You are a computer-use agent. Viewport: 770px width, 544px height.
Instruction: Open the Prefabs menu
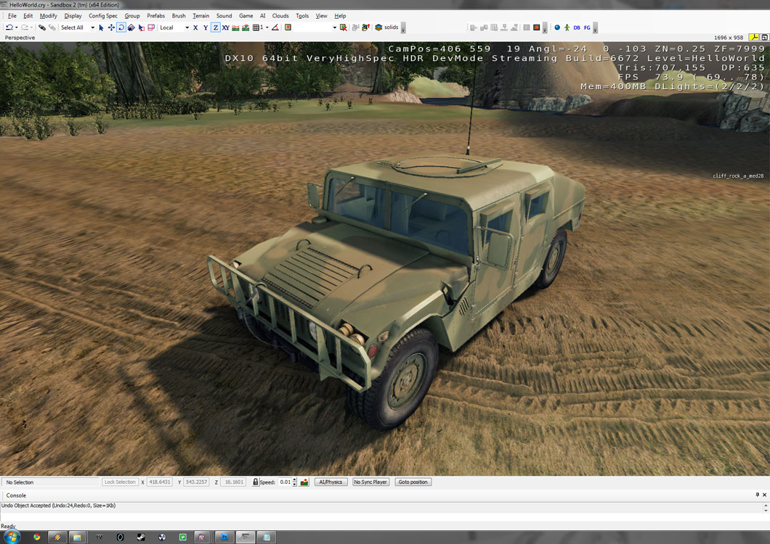[156, 16]
